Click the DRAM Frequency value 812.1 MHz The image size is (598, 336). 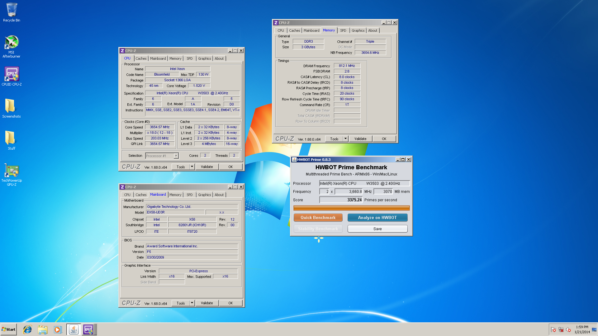(347, 66)
